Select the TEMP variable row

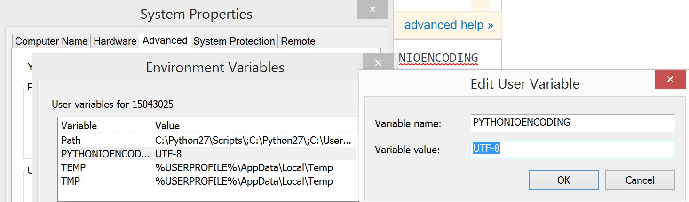[207, 167]
